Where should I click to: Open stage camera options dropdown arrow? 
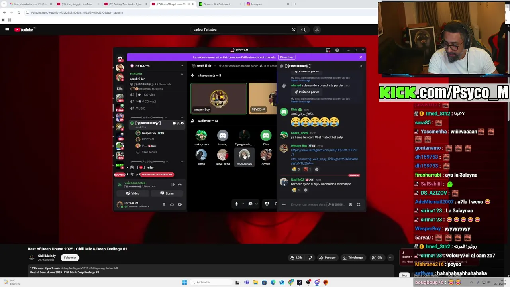256,204
